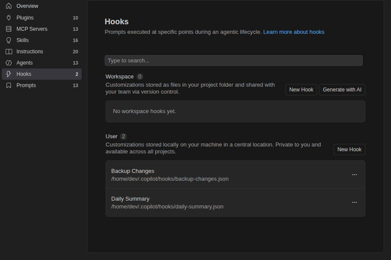Click the Hooks count 2 in sidebar
Screen dimensions: 391x260
(x=77, y=74)
